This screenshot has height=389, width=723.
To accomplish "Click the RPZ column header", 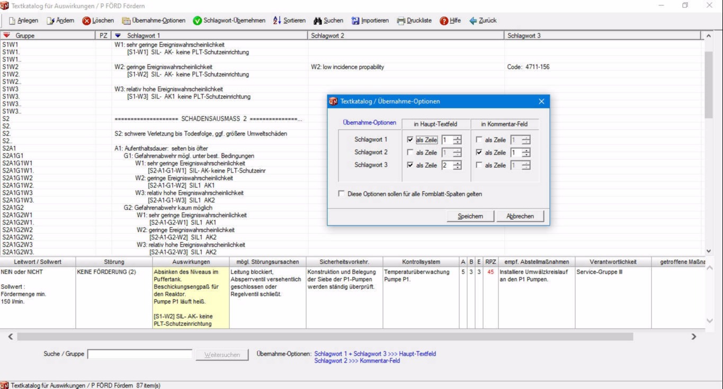I will pos(490,262).
